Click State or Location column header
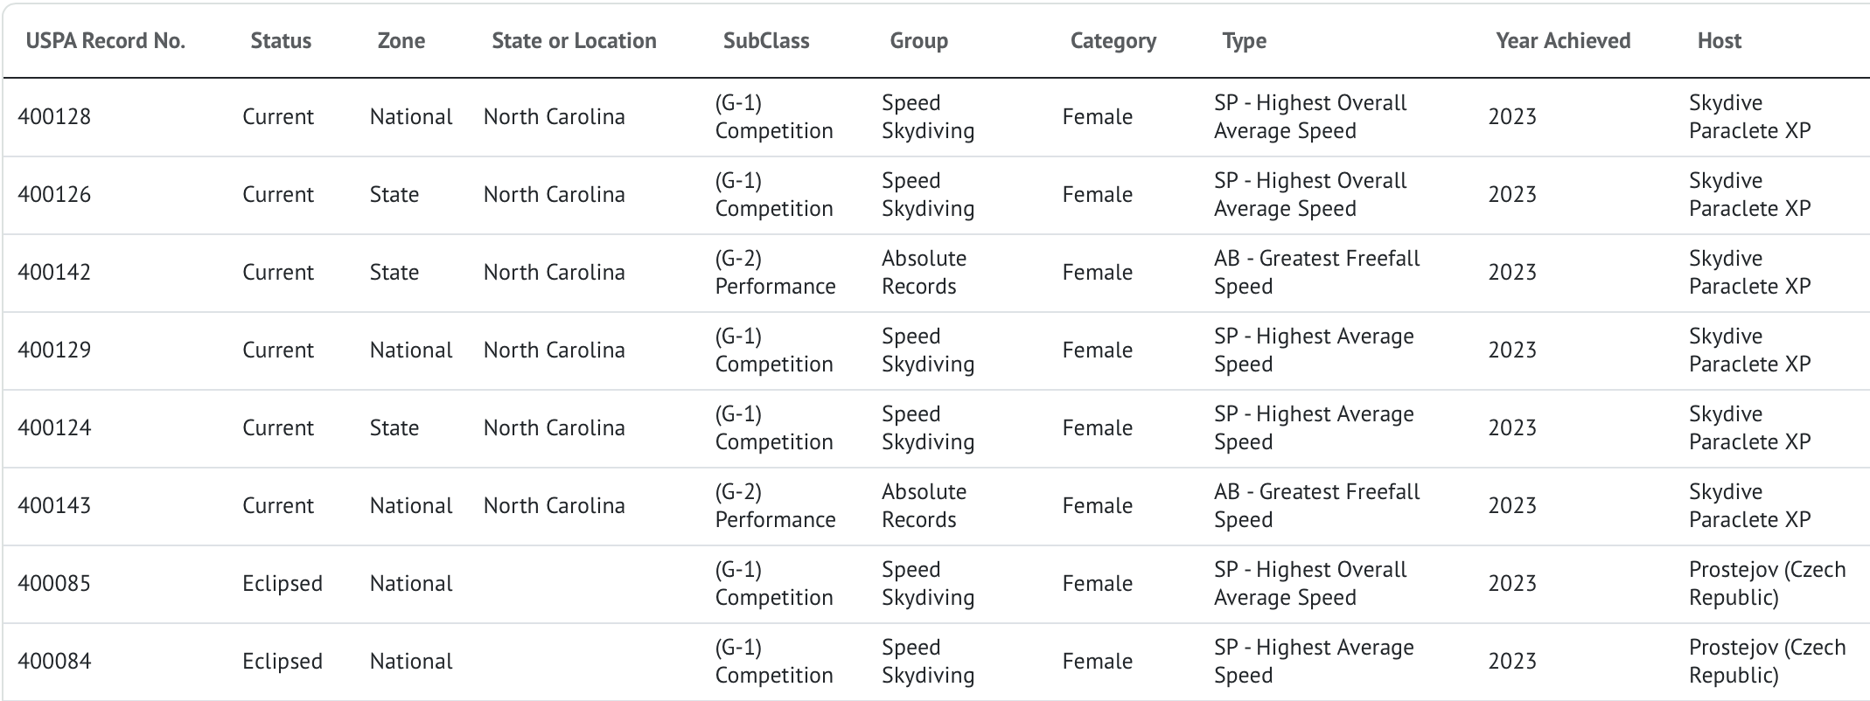Viewport: 1870px width, 701px height. (574, 41)
